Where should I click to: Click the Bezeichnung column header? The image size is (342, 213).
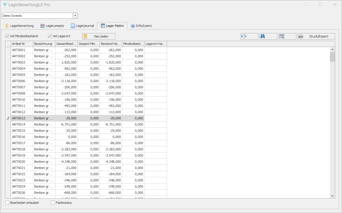tap(44, 44)
